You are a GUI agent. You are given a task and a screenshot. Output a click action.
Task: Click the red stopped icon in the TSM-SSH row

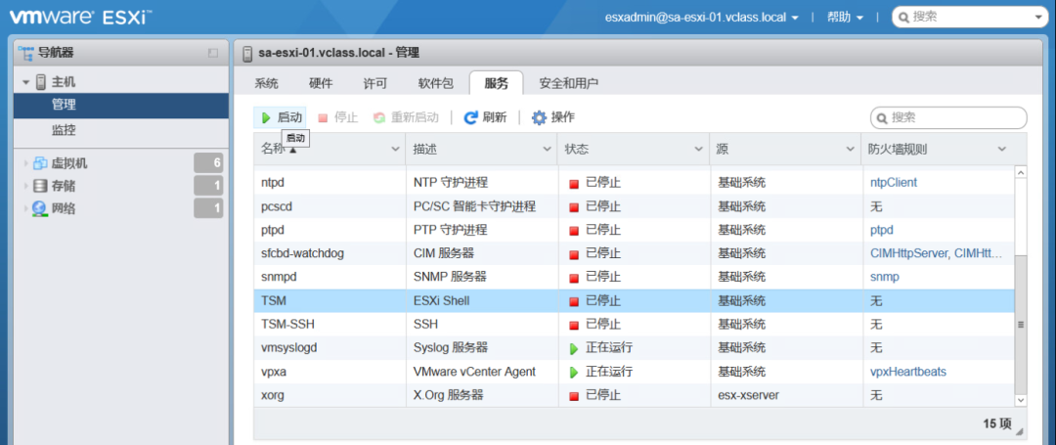[x=575, y=326]
